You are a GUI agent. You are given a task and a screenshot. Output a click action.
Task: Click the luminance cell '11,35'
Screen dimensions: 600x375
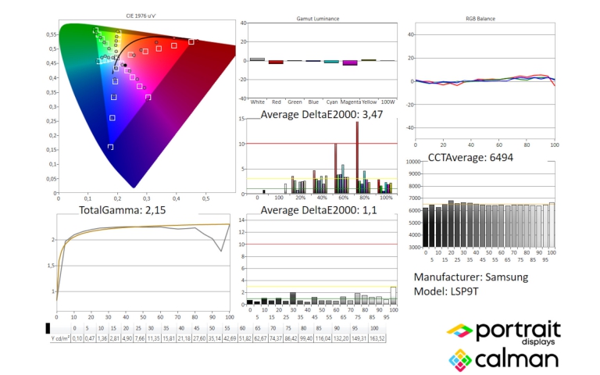[153, 338]
